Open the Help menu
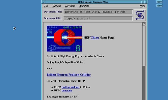The height and width of the screenshot is (100, 168). [142, 6]
